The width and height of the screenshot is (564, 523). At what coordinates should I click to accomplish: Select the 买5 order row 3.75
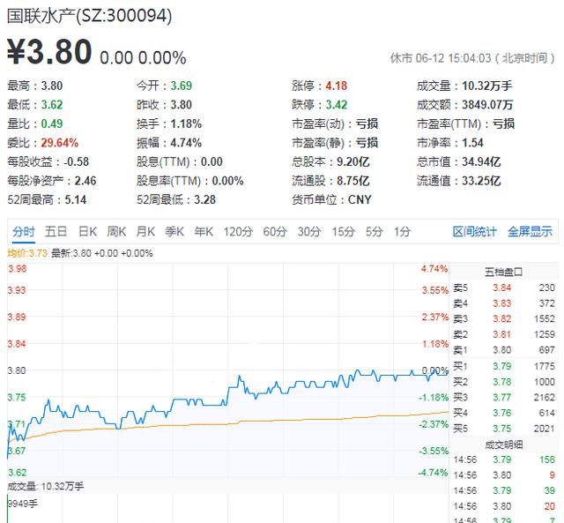(503, 429)
